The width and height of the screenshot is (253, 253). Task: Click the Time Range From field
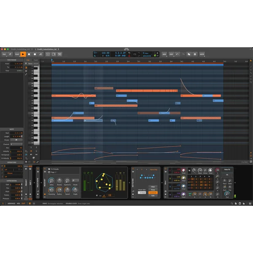click(16, 64)
